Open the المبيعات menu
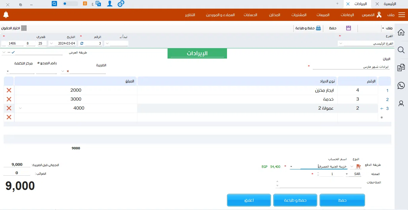 pyautogui.click(x=323, y=15)
